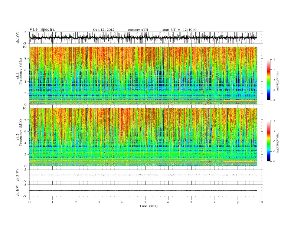The width and height of the screenshot is (294, 227).
Task: Click time axis tick label "6"
Action: [168, 202]
